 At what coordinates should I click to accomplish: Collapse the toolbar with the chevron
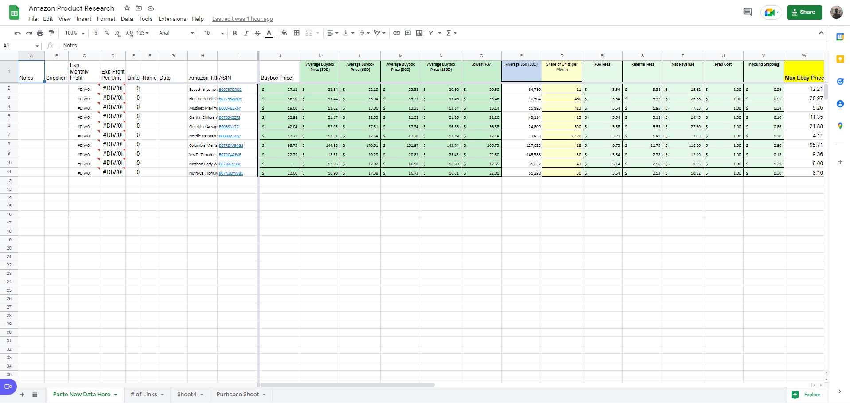tap(821, 33)
